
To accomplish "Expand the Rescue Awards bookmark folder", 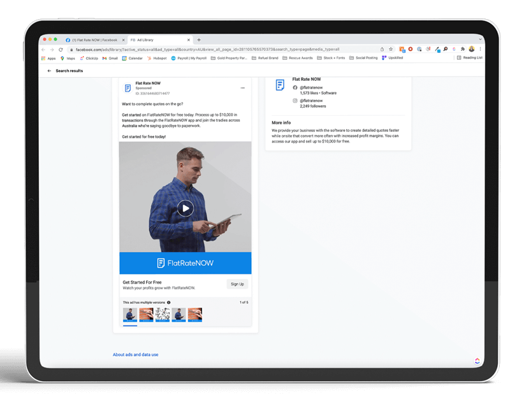I will [x=298, y=58].
